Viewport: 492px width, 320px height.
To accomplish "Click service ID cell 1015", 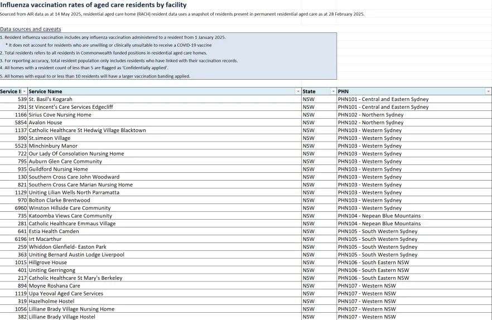I will [14, 262].
